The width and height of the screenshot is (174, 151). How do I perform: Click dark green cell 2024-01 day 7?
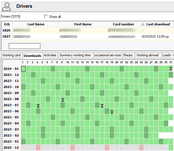click(x=53, y=69)
